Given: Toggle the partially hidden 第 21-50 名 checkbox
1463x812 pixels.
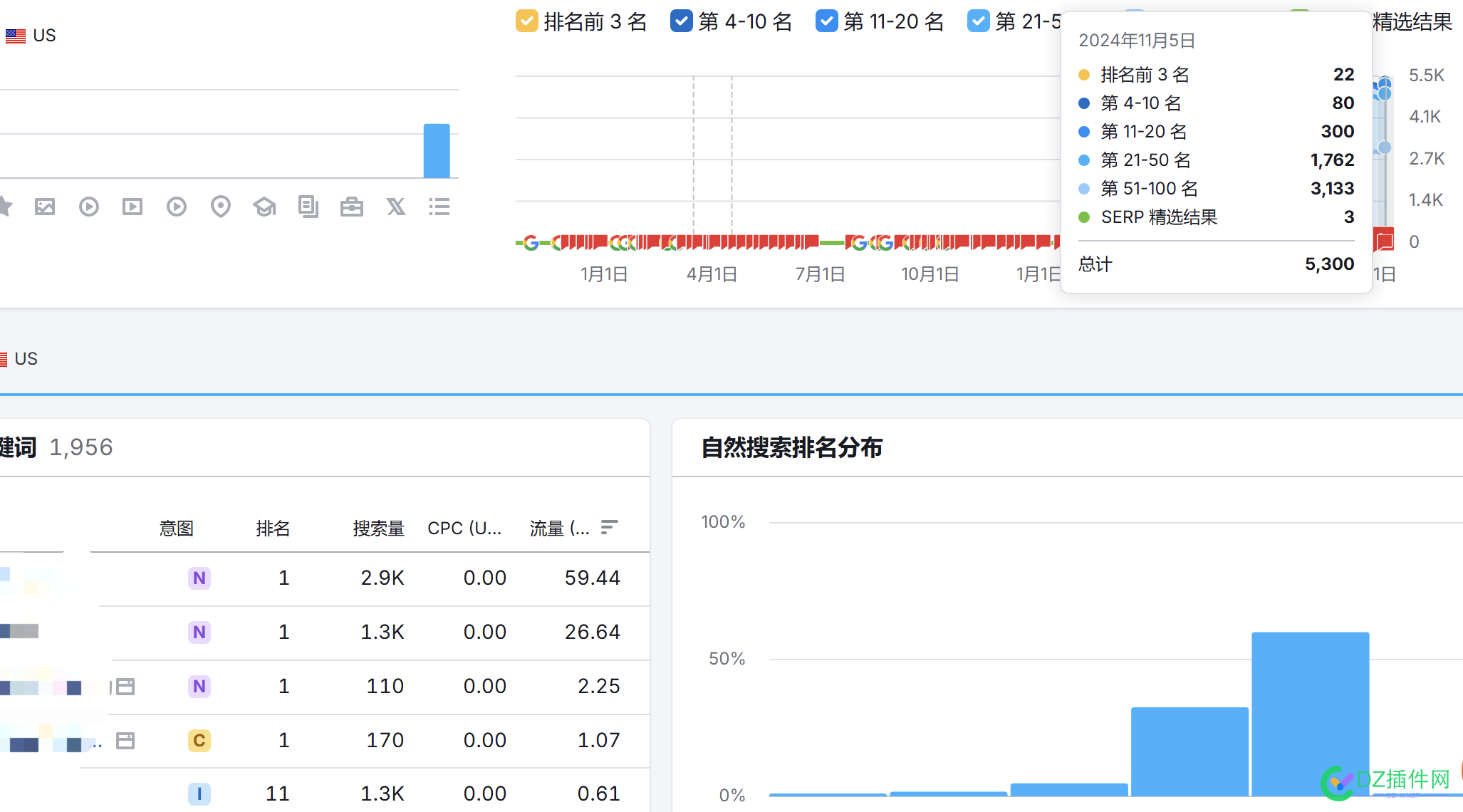Looking at the screenshot, I should tap(978, 21).
